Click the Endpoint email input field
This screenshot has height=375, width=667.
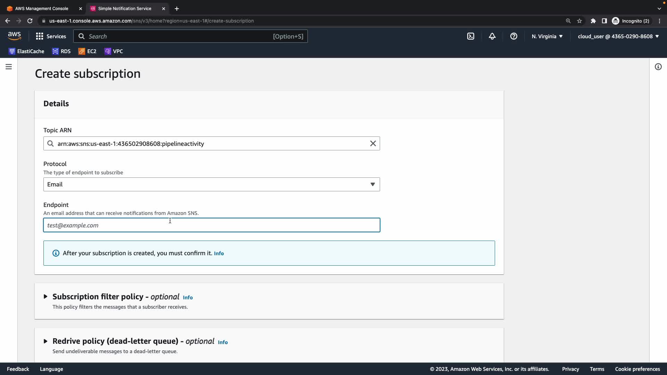211,225
